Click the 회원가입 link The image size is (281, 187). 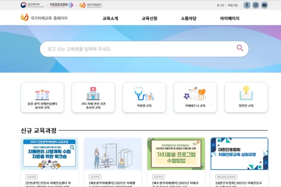(x=233, y=5)
